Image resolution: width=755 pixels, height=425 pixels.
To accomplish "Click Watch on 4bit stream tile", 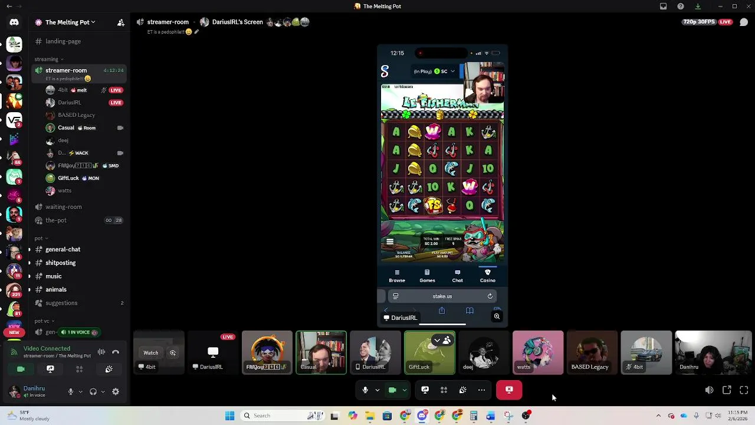I will pos(150,353).
